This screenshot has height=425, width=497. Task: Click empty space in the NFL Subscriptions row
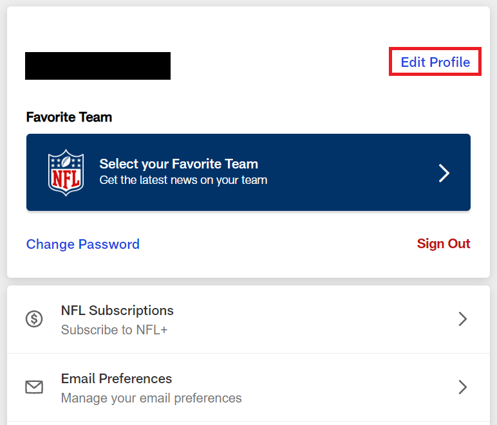pyautogui.click(x=309, y=319)
